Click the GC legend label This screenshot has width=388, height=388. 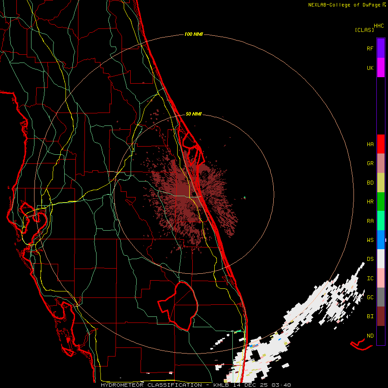point(370,297)
